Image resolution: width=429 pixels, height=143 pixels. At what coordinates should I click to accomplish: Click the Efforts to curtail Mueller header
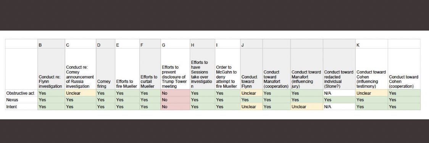click(150, 69)
